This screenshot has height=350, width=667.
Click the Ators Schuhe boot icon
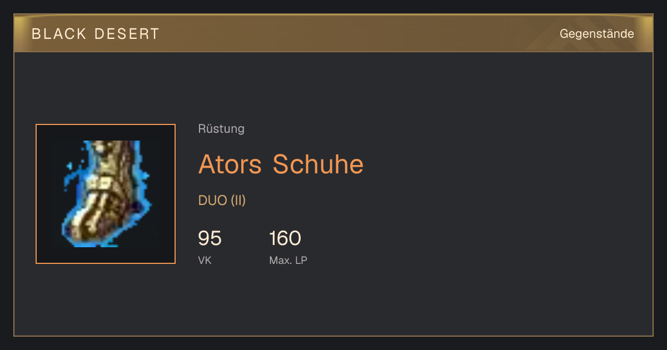106,194
